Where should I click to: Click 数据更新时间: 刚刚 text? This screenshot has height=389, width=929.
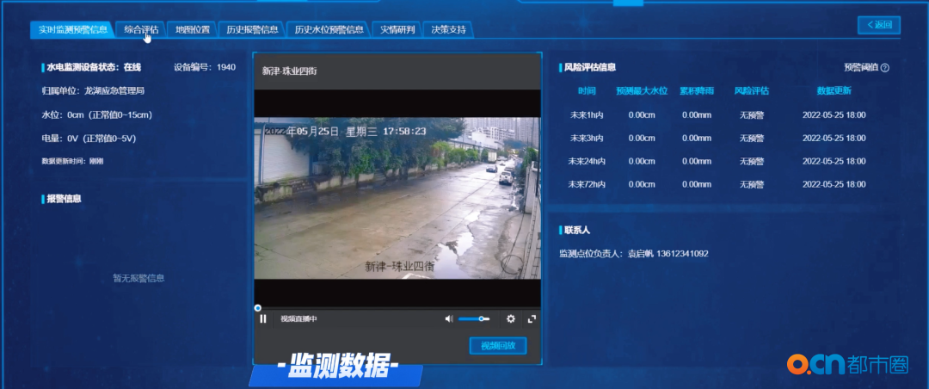pos(72,161)
